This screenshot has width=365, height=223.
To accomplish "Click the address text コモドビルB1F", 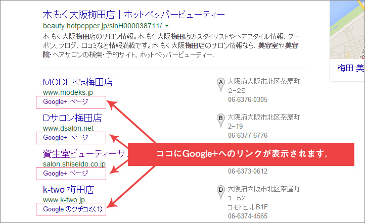I will click(247, 207).
